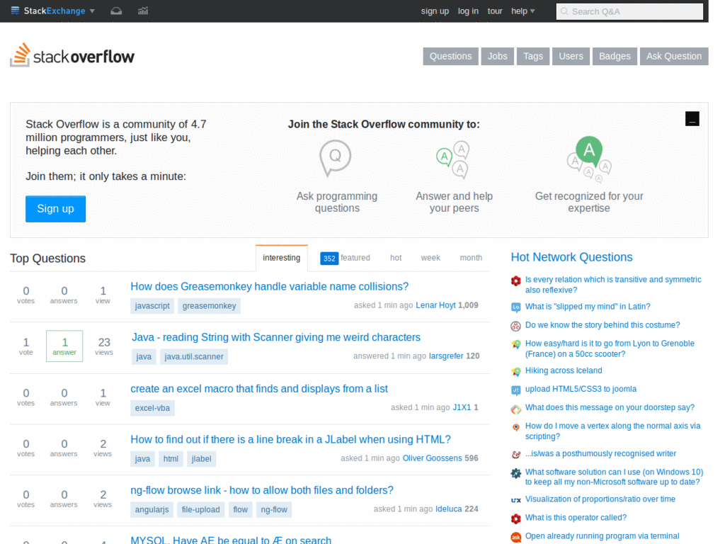Open Hiking across Iceland question
This screenshot has width=725, height=544.
[563, 370]
